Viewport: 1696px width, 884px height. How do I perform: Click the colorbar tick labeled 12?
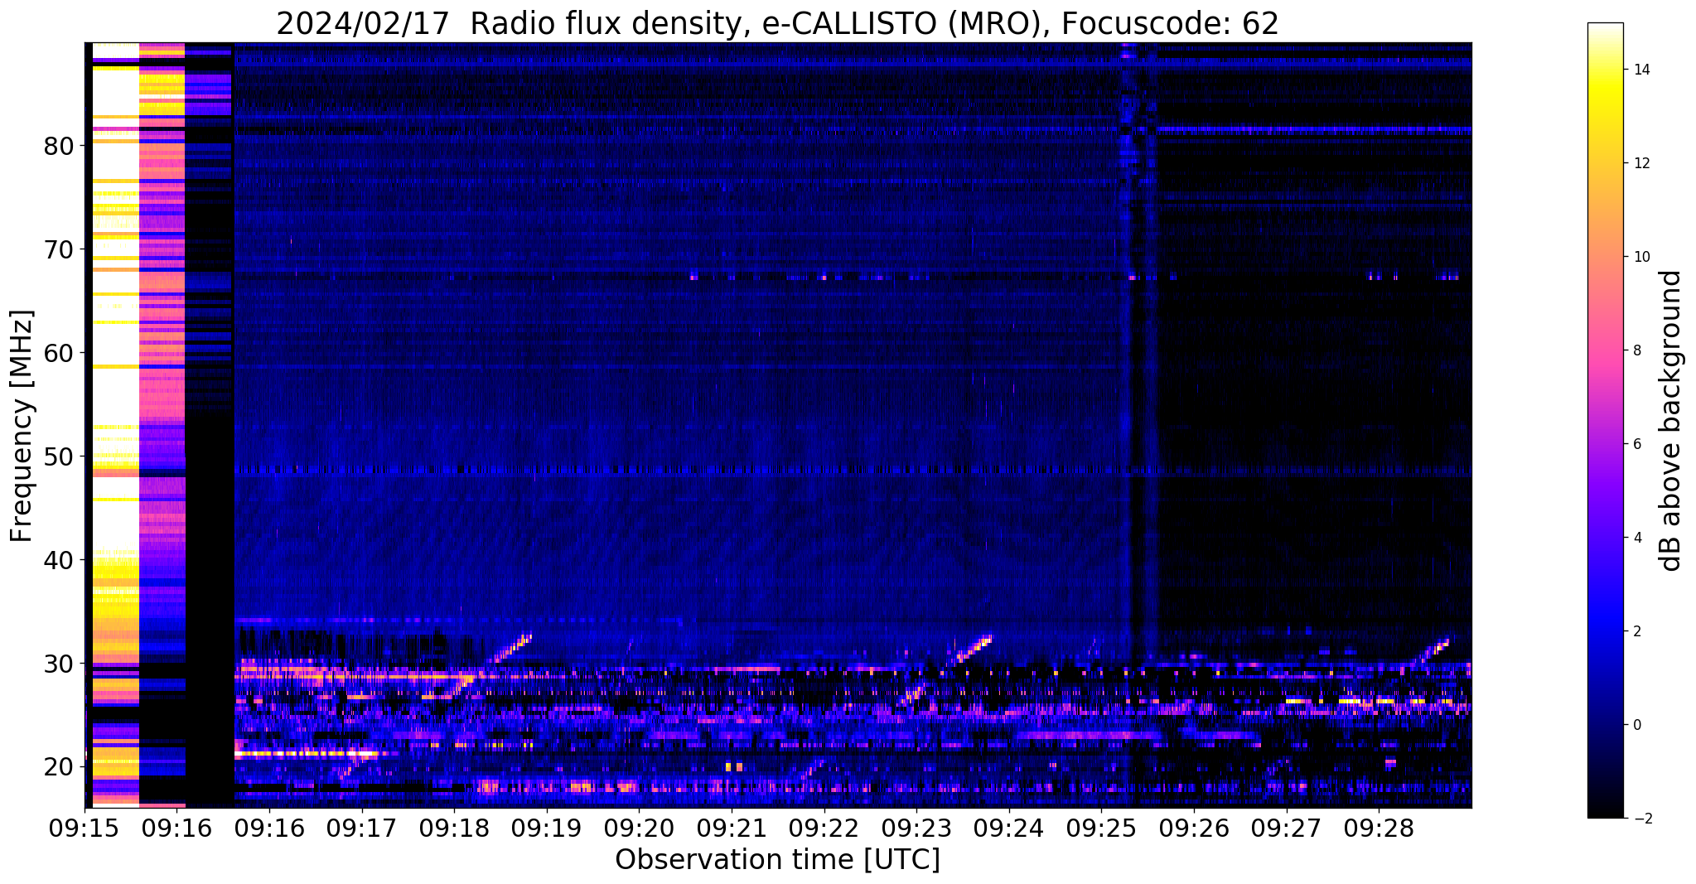1640,163
